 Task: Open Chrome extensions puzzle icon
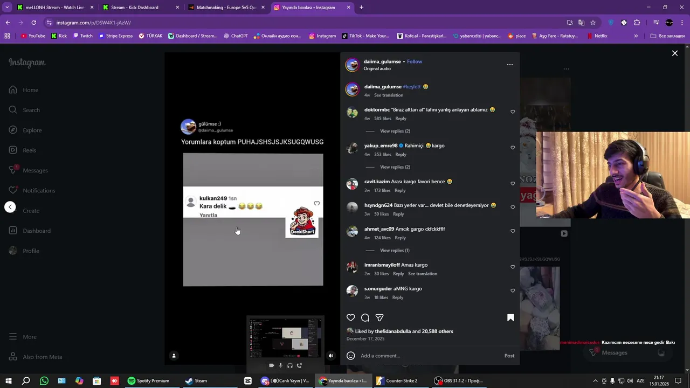pyautogui.click(x=637, y=23)
